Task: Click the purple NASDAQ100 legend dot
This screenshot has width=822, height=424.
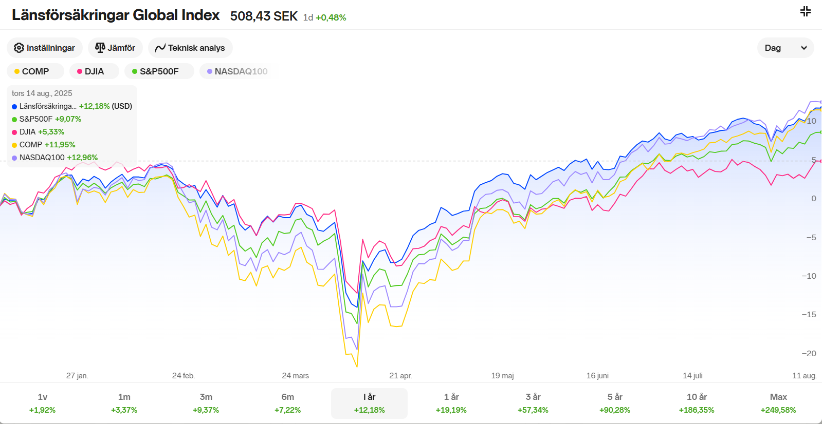Action: click(x=14, y=158)
